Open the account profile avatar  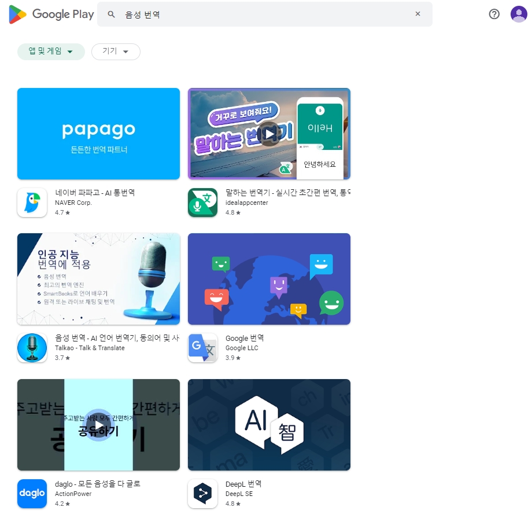519,14
